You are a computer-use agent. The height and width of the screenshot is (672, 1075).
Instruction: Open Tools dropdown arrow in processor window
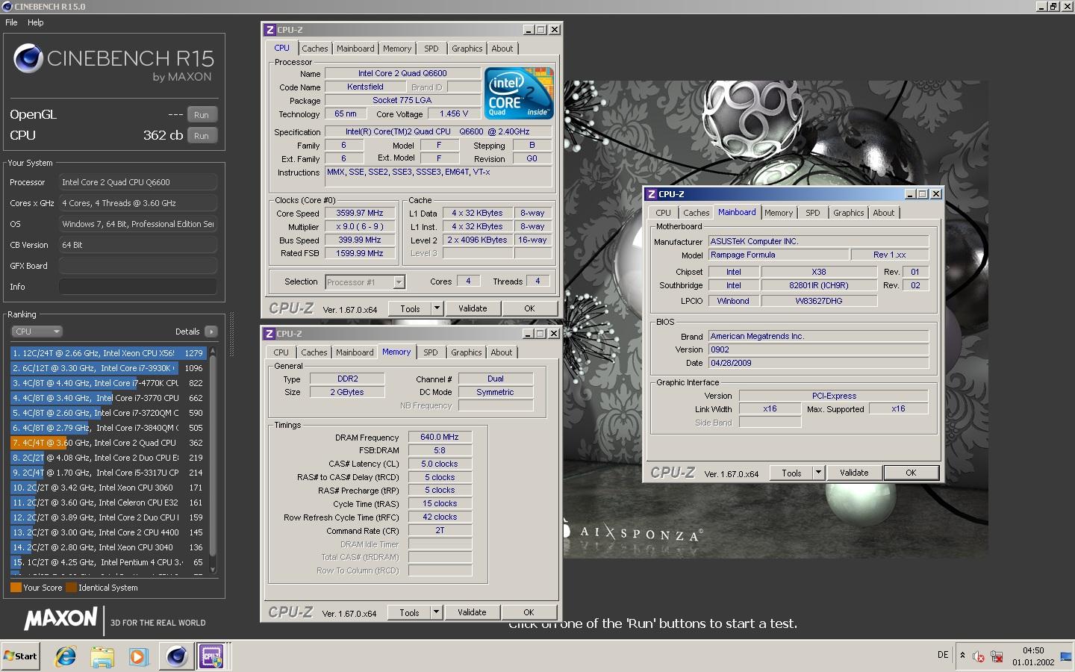[437, 308]
